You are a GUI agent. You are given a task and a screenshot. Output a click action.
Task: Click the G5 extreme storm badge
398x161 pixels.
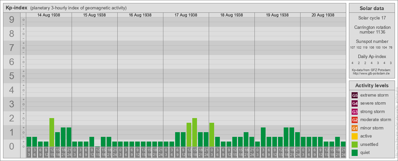pyautogui.click(x=355, y=96)
